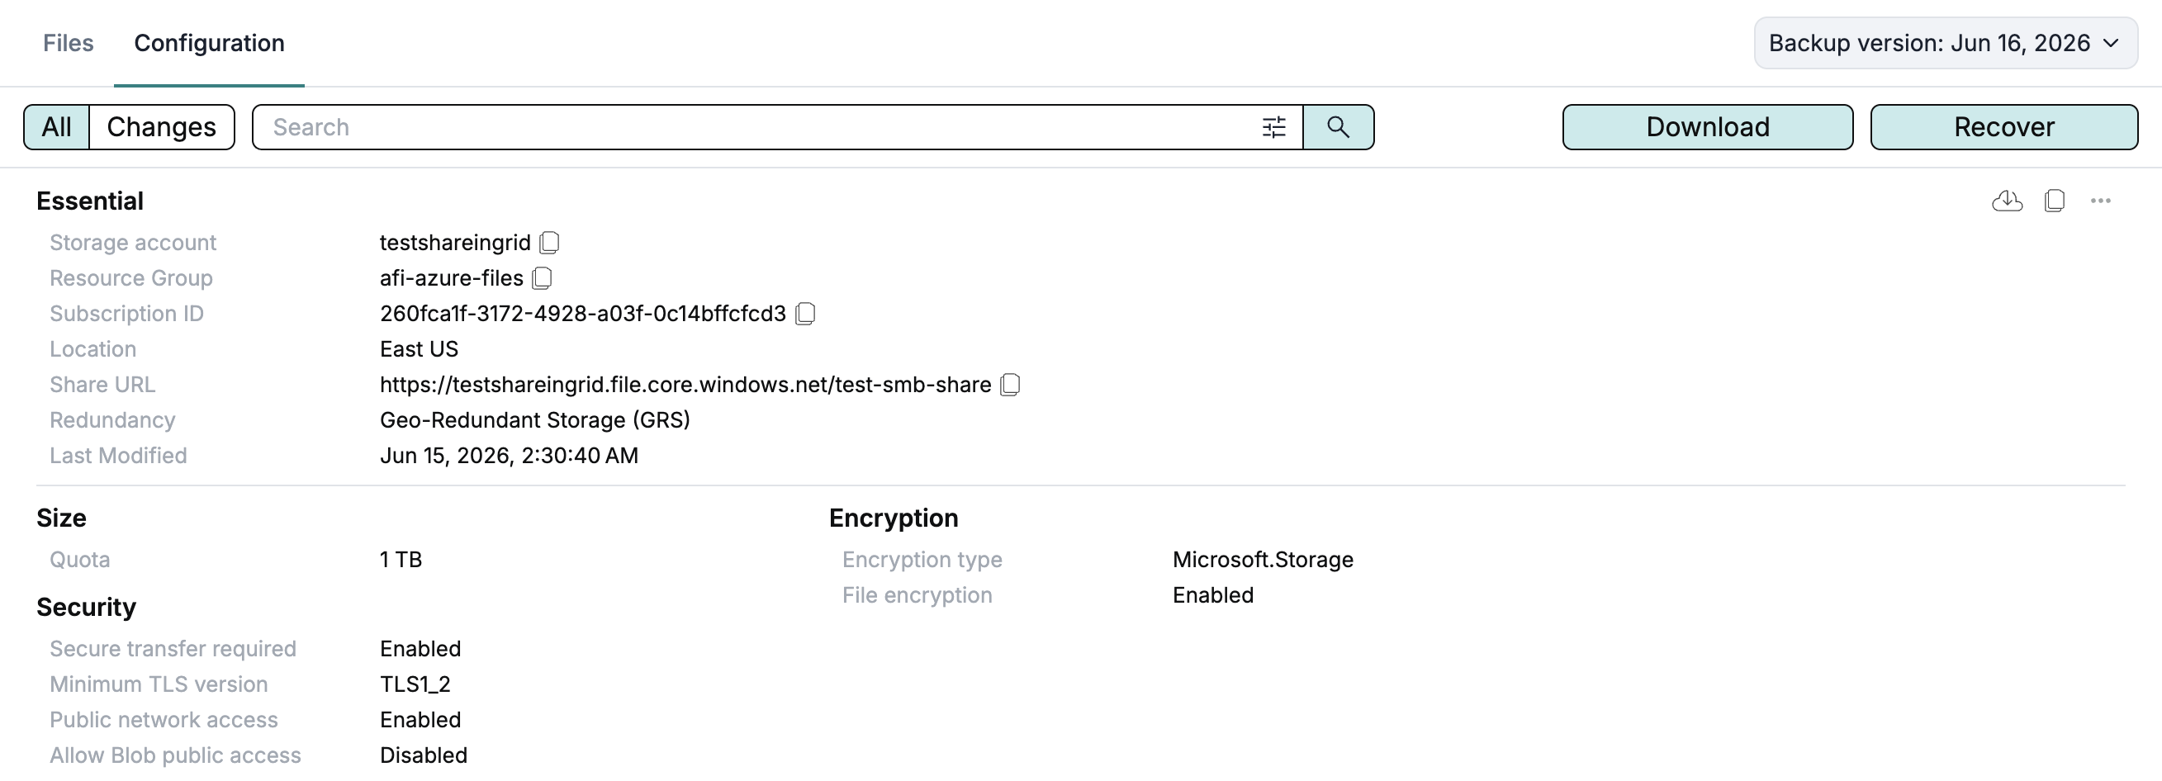Copy the Share URL to clipboard
Viewport: 2162px width, 781px height.
(x=1011, y=384)
